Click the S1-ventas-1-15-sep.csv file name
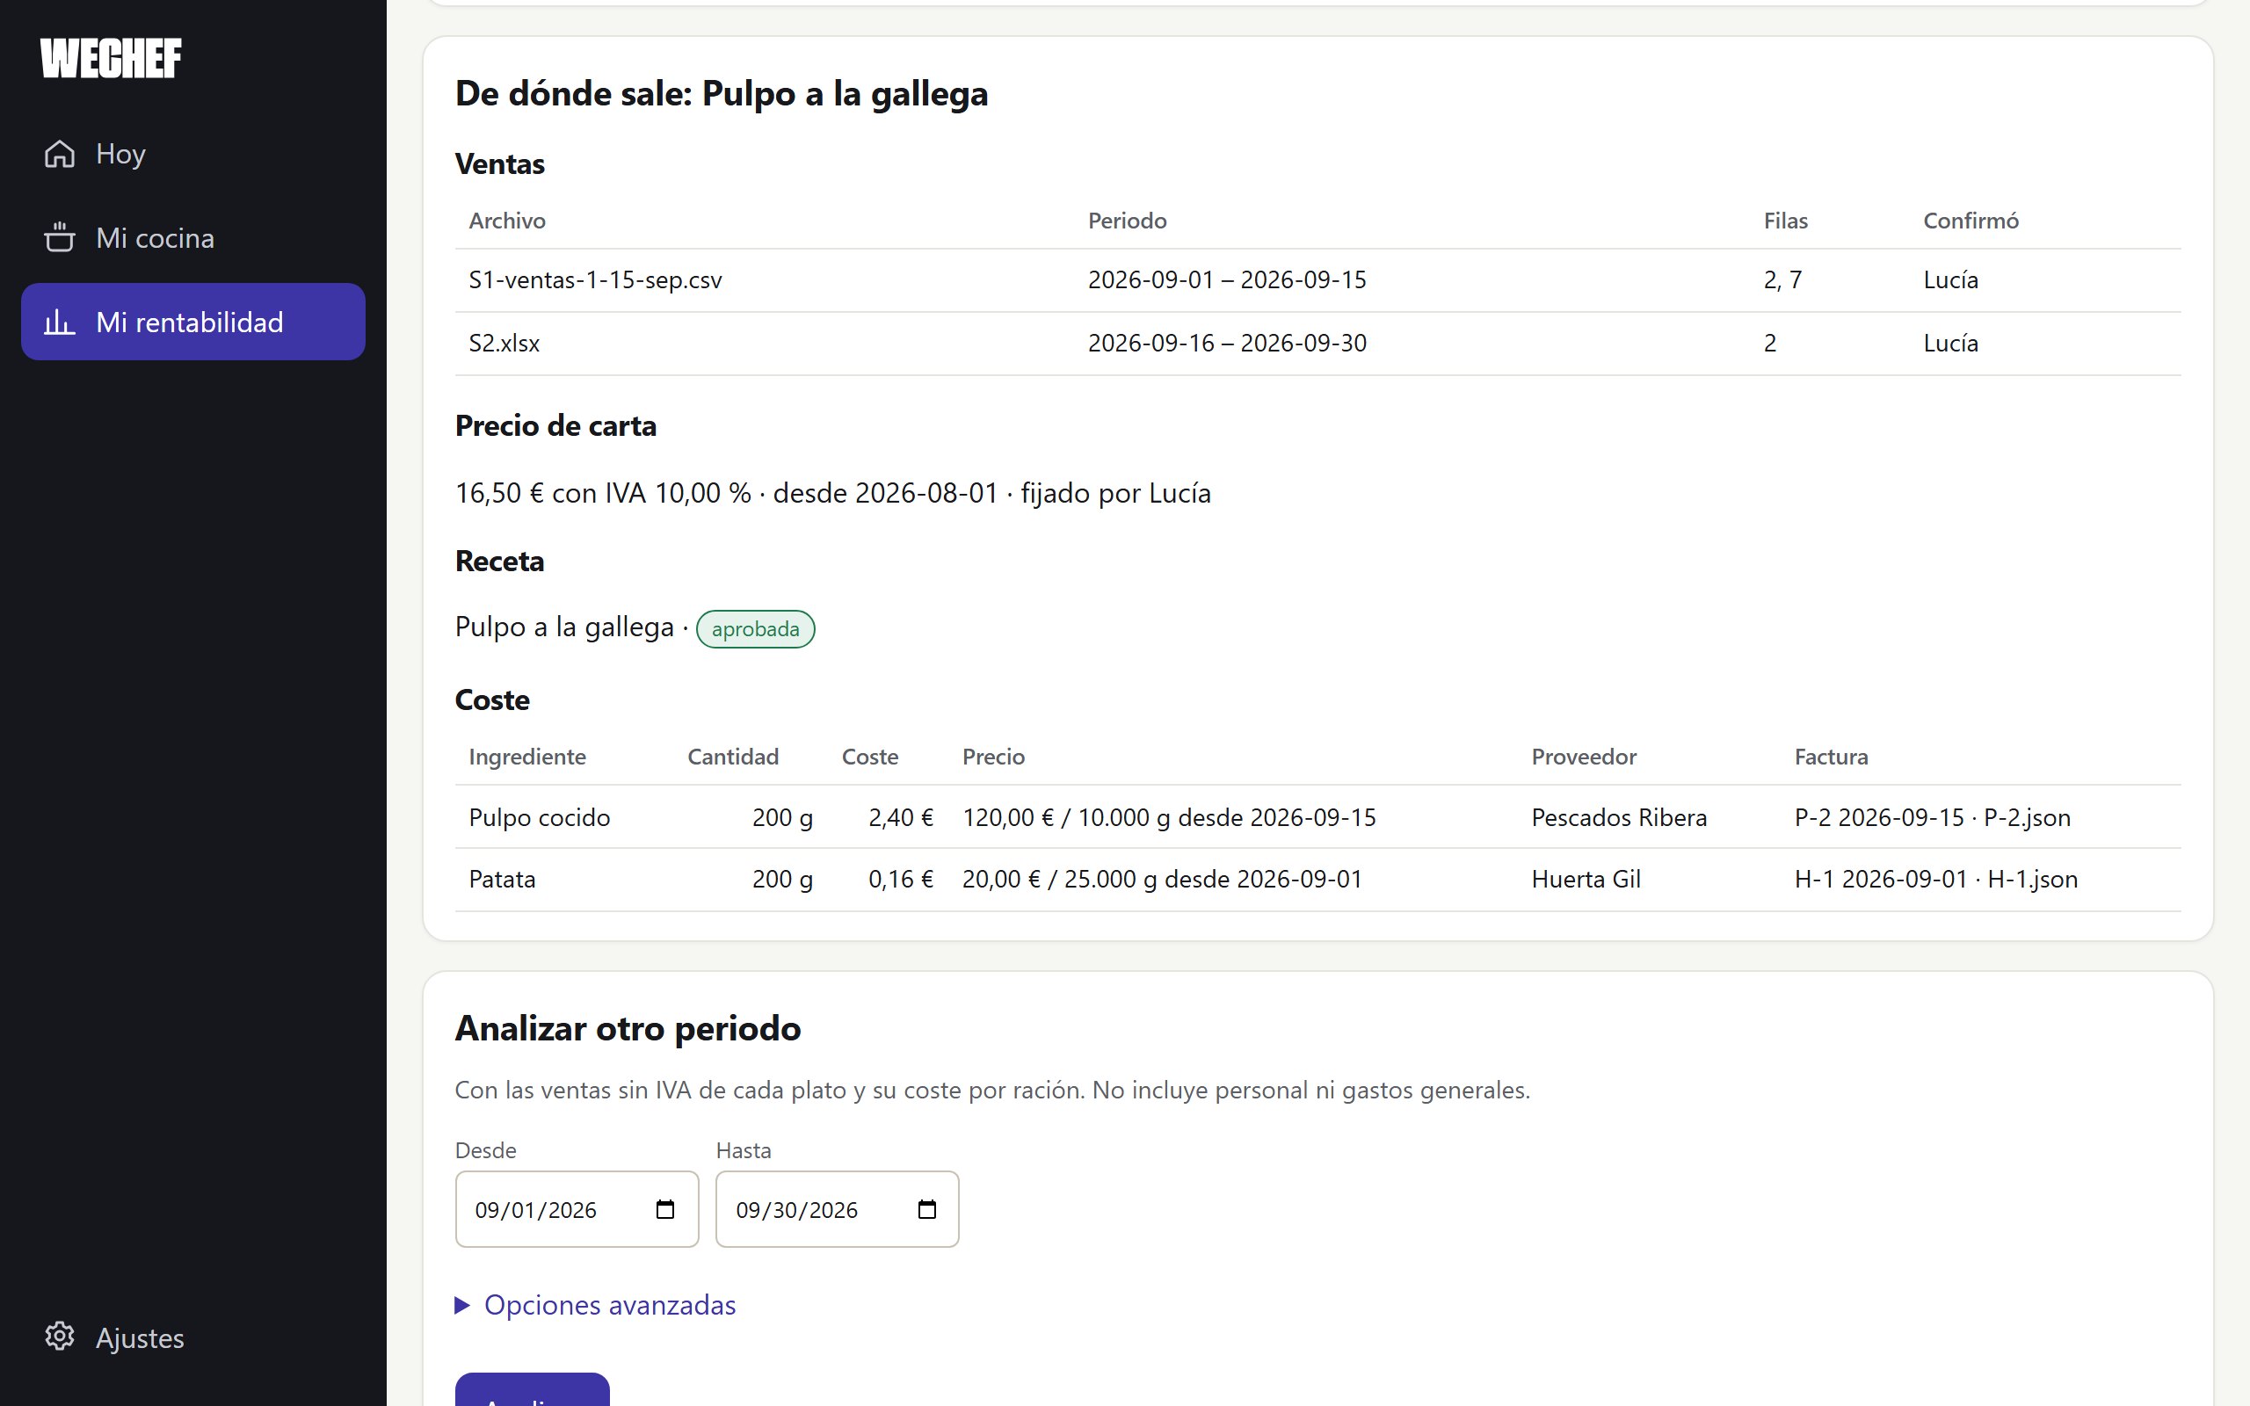 pos(595,280)
